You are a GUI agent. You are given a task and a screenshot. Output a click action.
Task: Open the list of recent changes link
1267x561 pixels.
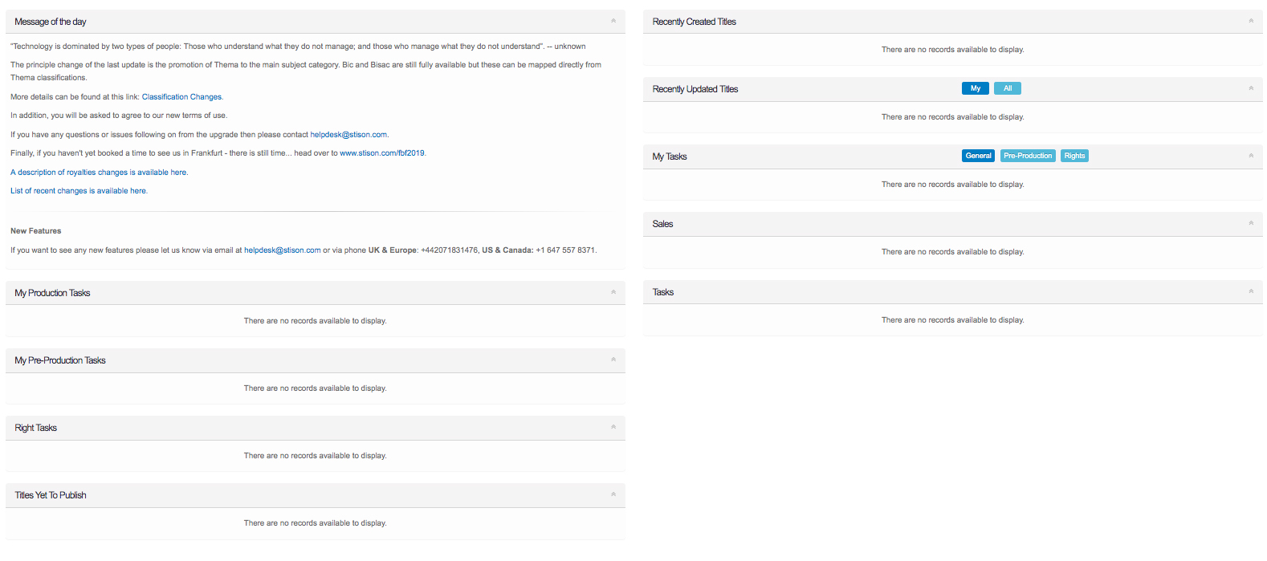coord(79,191)
